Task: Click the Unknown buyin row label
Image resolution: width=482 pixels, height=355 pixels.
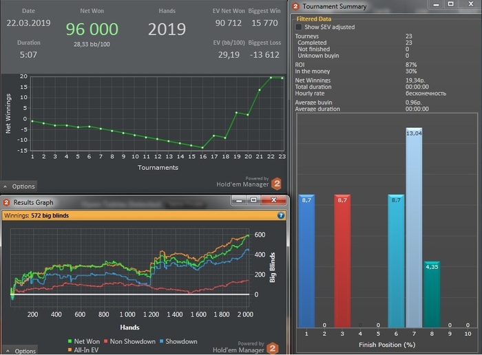Action: pyautogui.click(x=318, y=56)
